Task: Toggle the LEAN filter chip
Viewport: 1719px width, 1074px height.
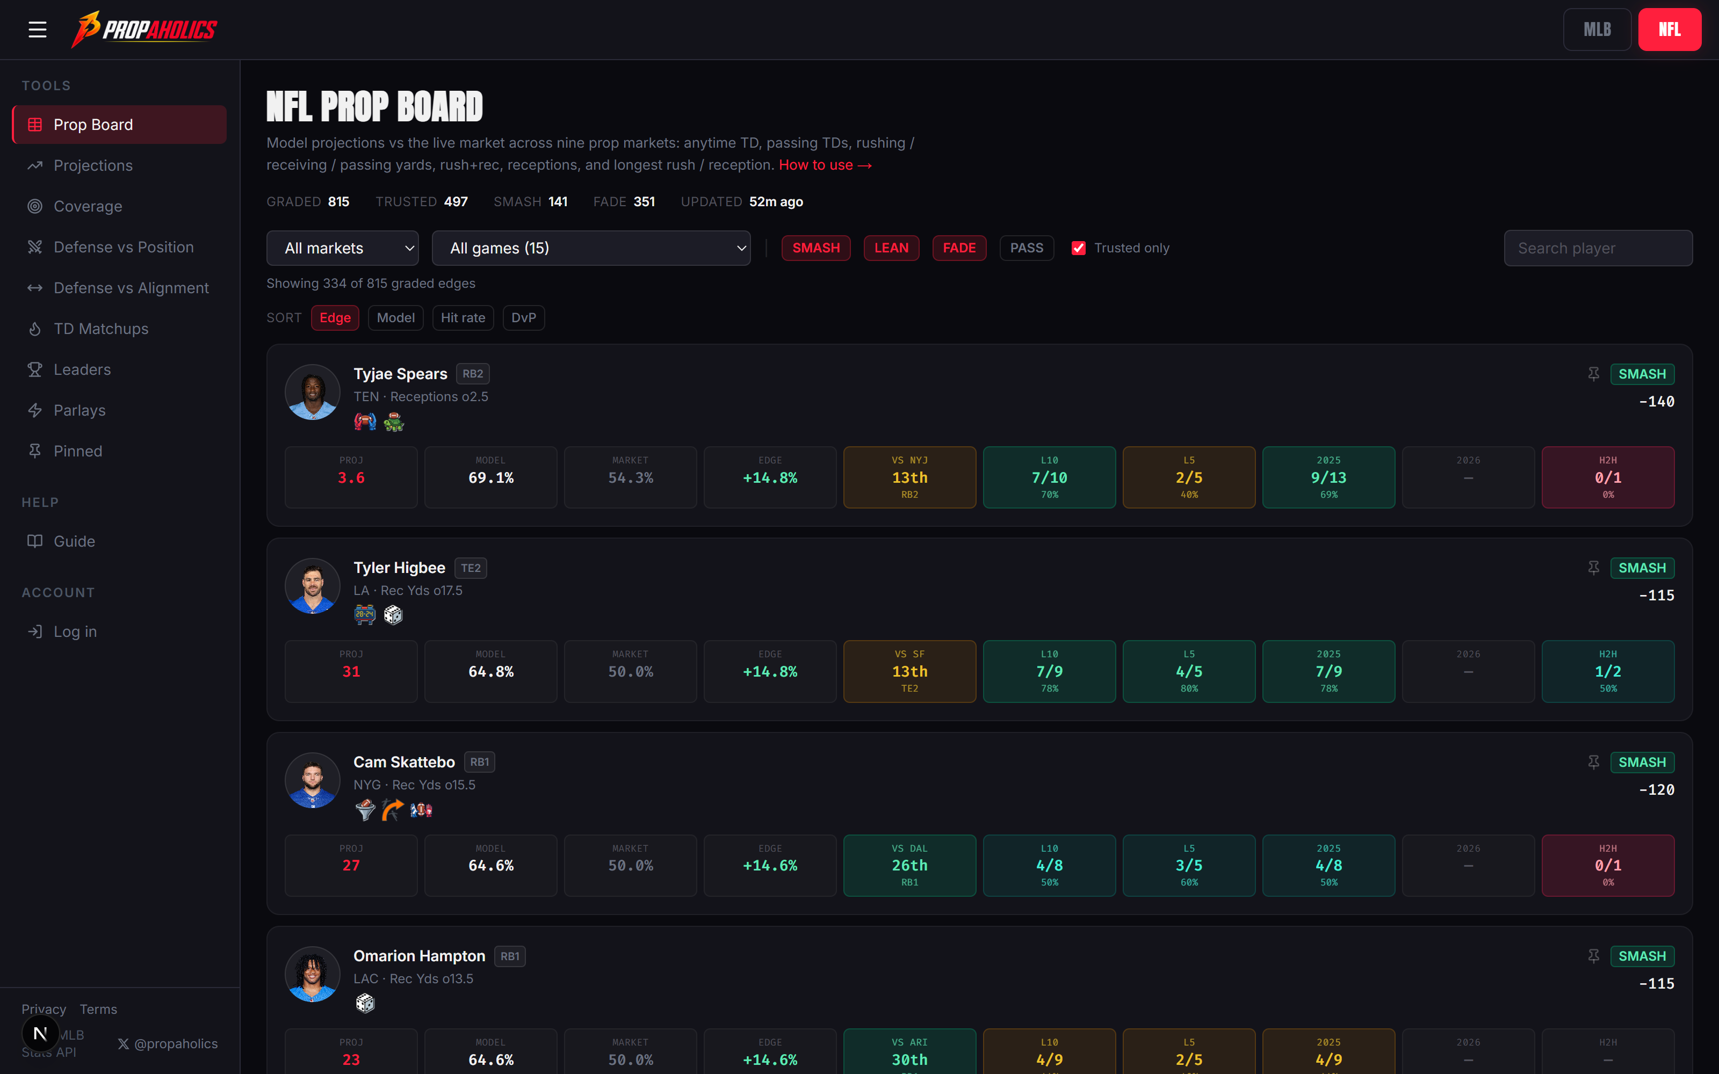Action: pyautogui.click(x=892, y=248)
